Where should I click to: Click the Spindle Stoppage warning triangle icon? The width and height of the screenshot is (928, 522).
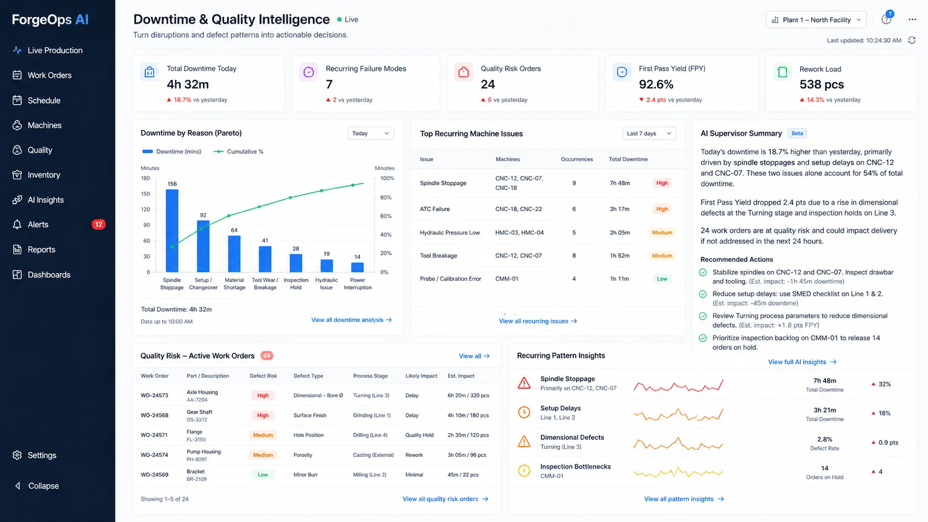pos(524,383)
